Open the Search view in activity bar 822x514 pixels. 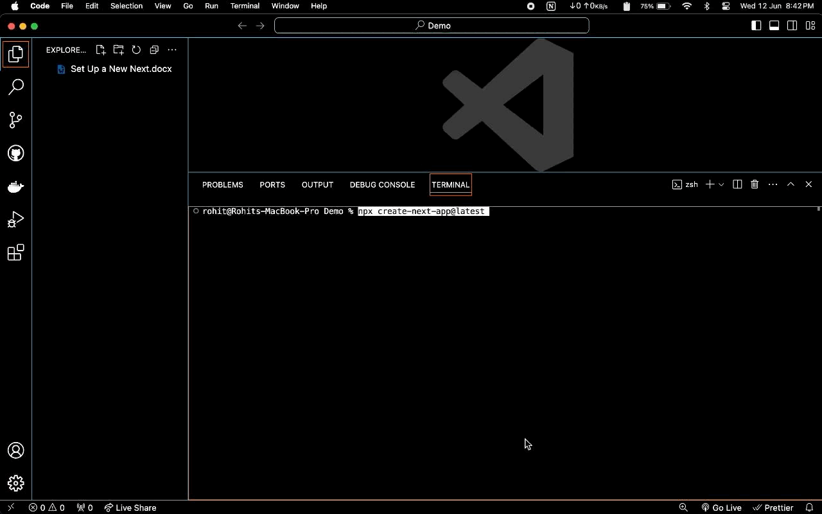[x=15, y=87]
